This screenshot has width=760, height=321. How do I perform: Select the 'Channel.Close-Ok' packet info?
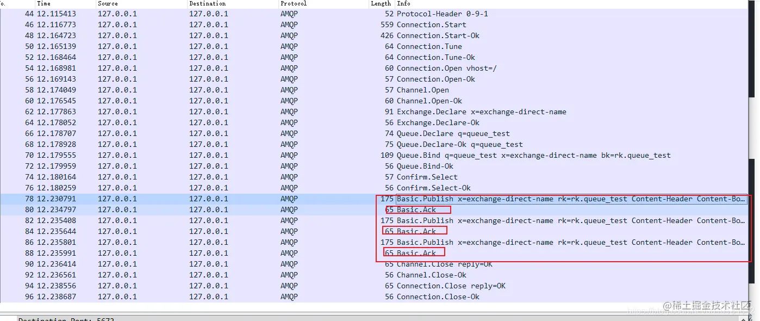pyautogui.click(x=432, y=275)
